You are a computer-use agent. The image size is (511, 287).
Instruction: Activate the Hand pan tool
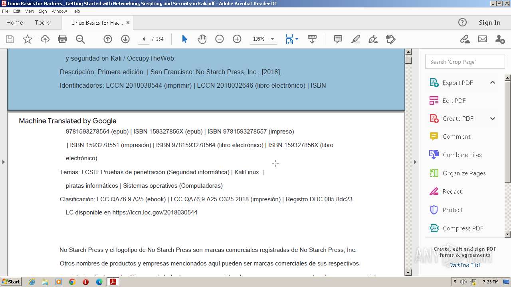point(202,39)
